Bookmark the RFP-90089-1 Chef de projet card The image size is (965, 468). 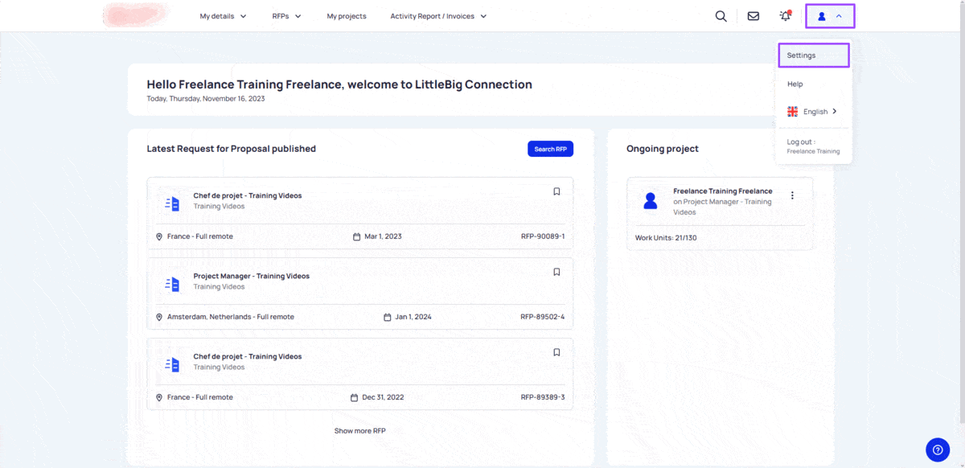pos(556,191)
